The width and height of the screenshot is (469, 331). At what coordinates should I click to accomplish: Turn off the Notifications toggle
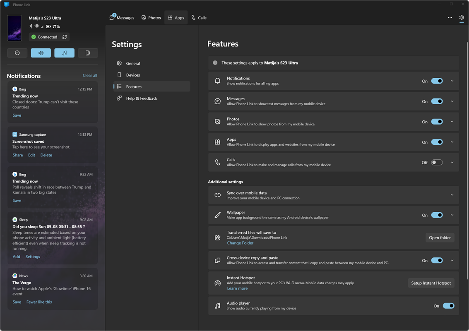tap(437, 81)
